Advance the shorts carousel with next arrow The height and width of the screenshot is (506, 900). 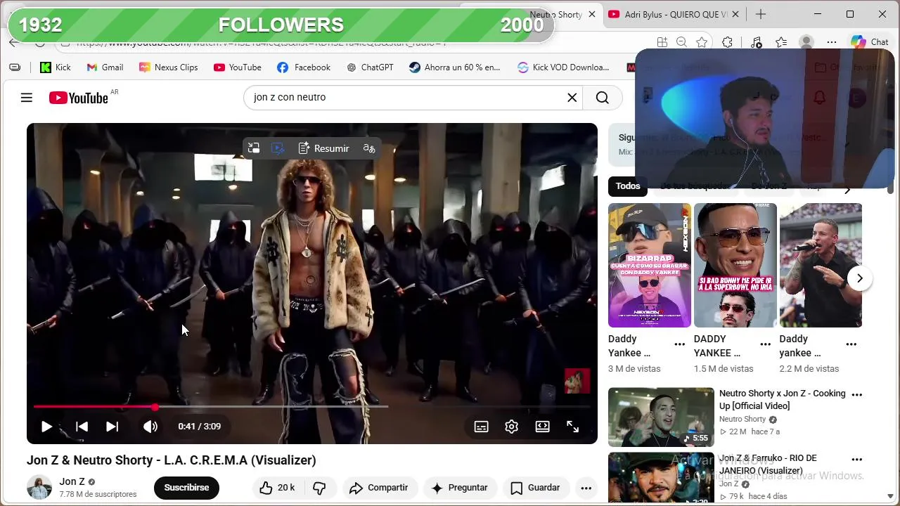coord(859,278)
